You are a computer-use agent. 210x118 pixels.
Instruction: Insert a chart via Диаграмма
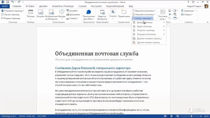[73, 14]
